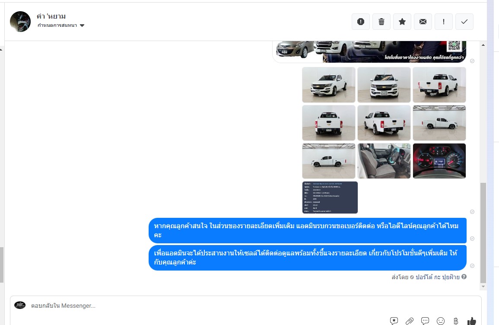Click delivered checkmark beside the photo grid
Viewport: 499px width, 325px height.
point(472,212)
